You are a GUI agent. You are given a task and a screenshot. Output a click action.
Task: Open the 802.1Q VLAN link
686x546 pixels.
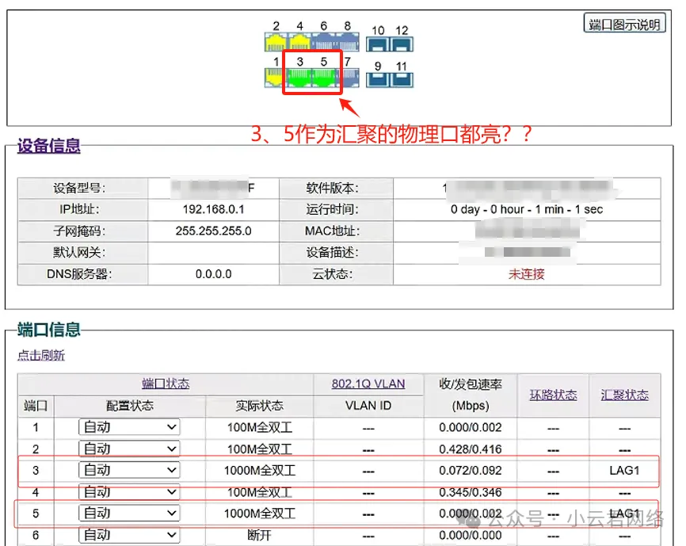tap(368, 384)
